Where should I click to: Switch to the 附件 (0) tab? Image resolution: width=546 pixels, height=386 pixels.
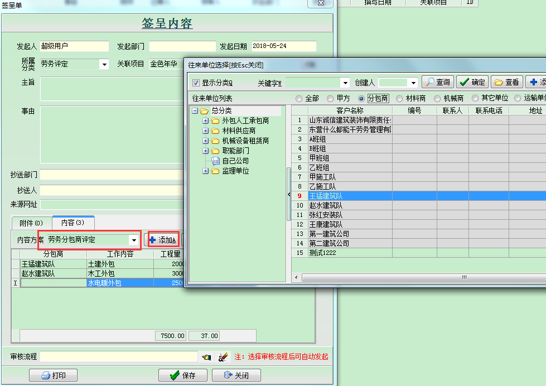click(31, 223)
